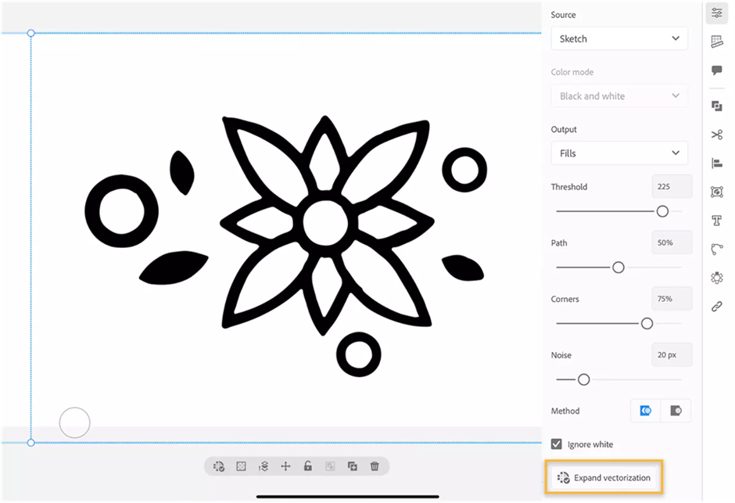735x503 pixels.
Task: Click the Threshold value field showing 225
Action: click(671, 186)
